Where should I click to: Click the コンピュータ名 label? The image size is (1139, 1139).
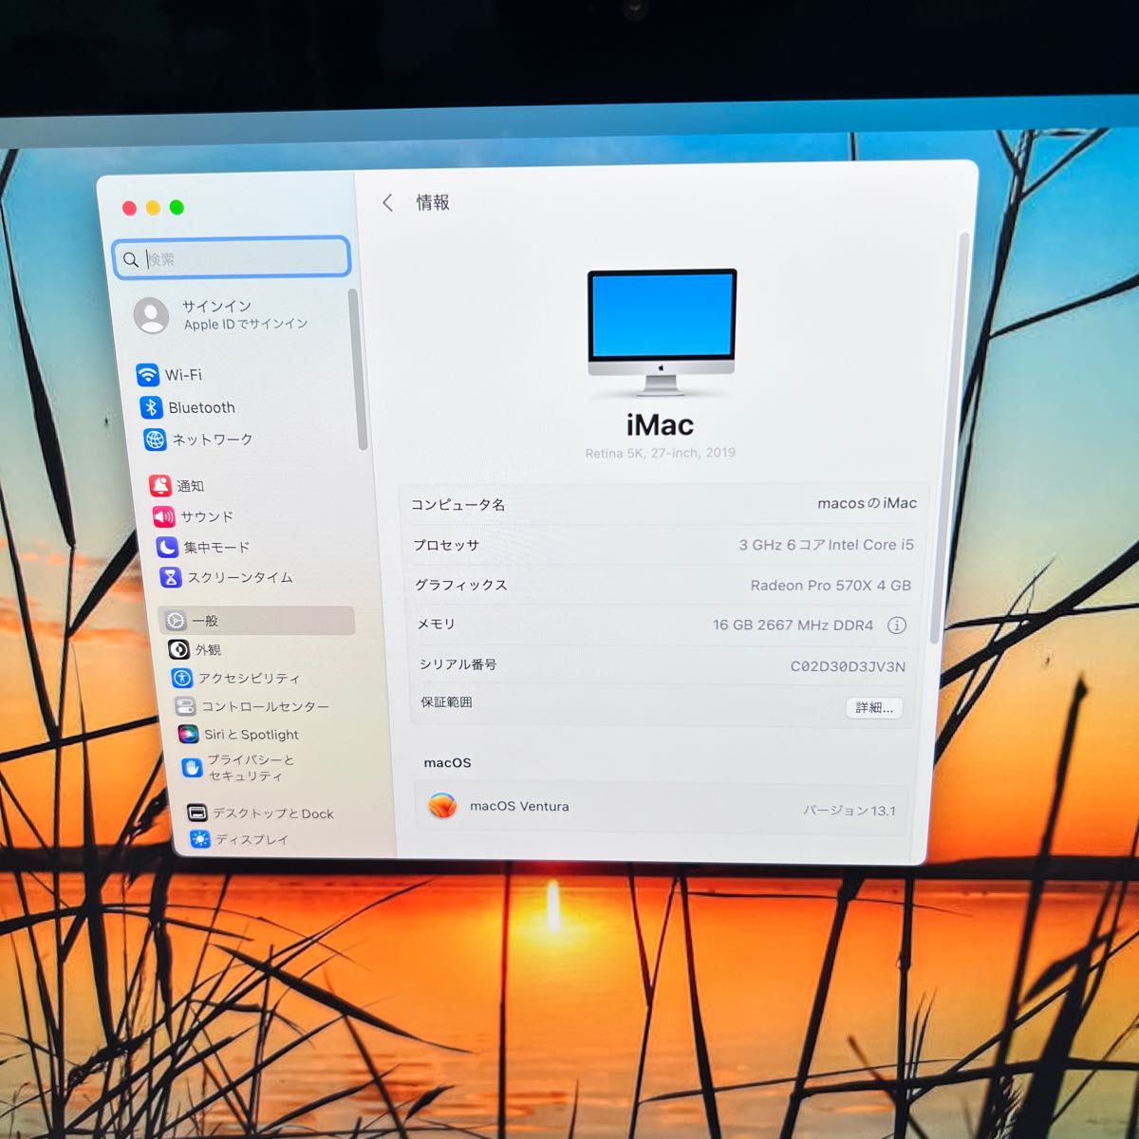[457, 504]
